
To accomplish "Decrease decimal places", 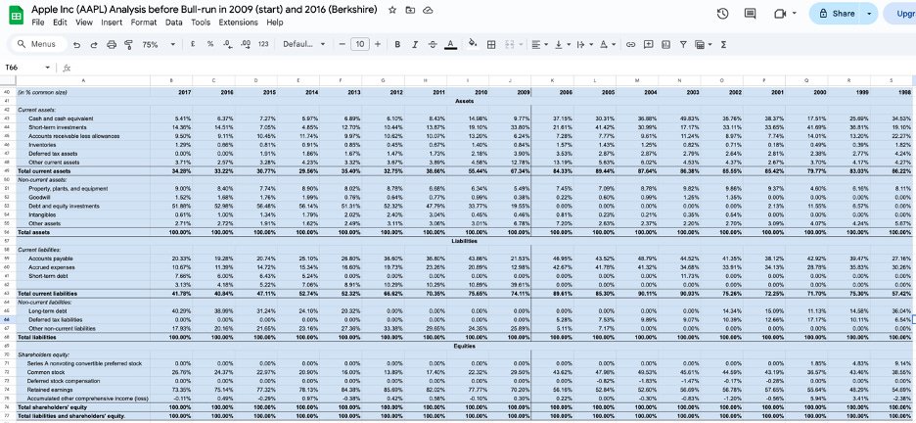I will pyautogui.click(x=228, y=44).
